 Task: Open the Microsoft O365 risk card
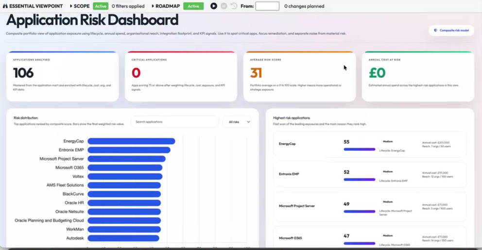[369, 237]
